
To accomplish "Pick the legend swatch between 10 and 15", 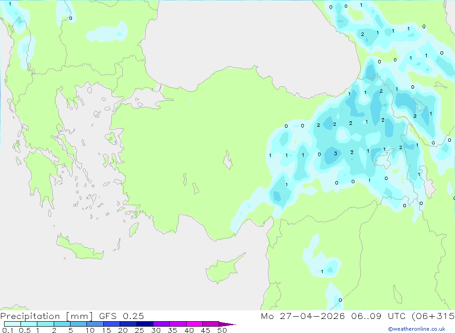I will click(x=95, y=324).
